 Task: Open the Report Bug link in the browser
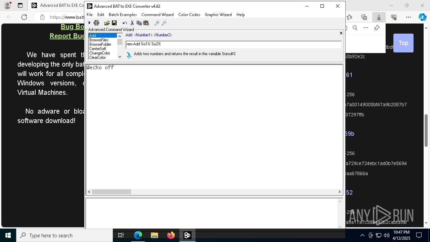point(67,36)
